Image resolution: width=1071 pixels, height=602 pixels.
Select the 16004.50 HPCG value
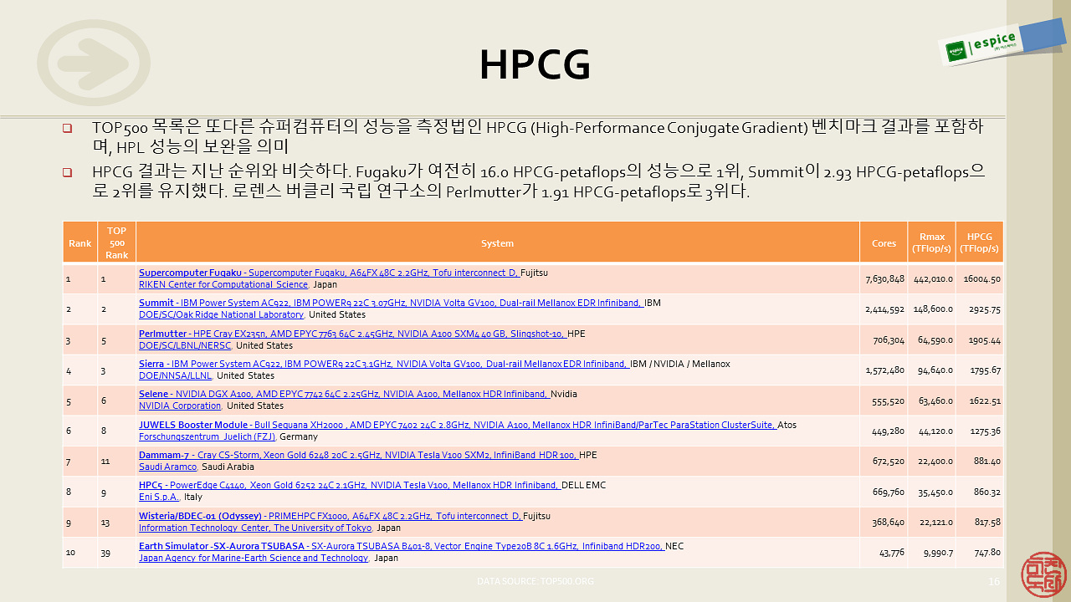coord(982,278)
